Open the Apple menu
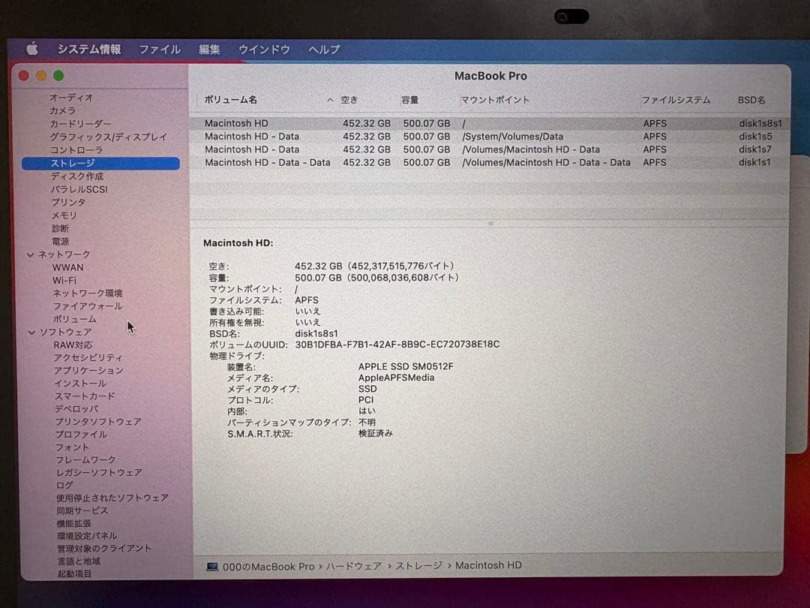The image size is (810, 608). [x=32, y=49]
